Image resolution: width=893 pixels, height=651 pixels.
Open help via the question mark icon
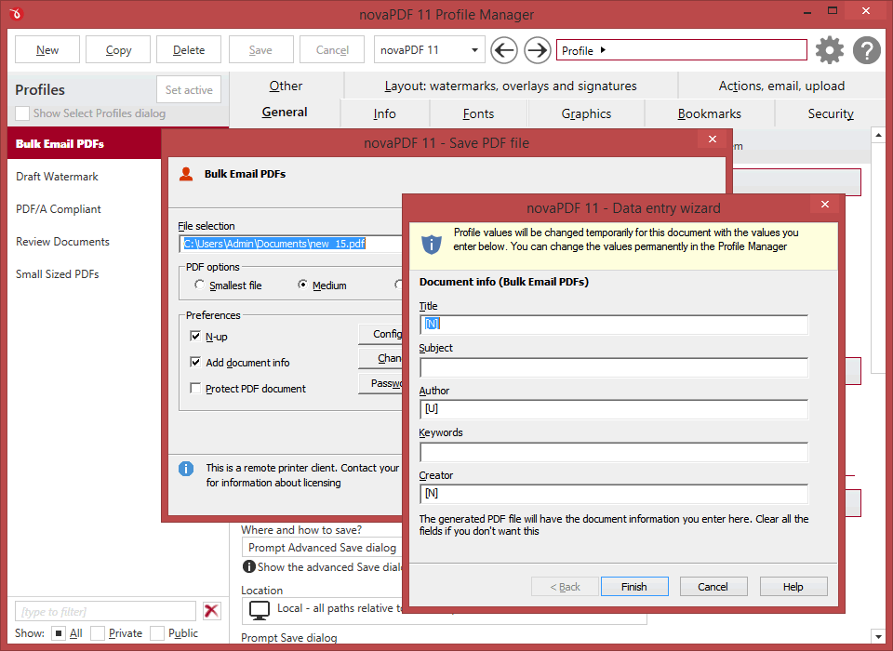click(x=867, y=50)
